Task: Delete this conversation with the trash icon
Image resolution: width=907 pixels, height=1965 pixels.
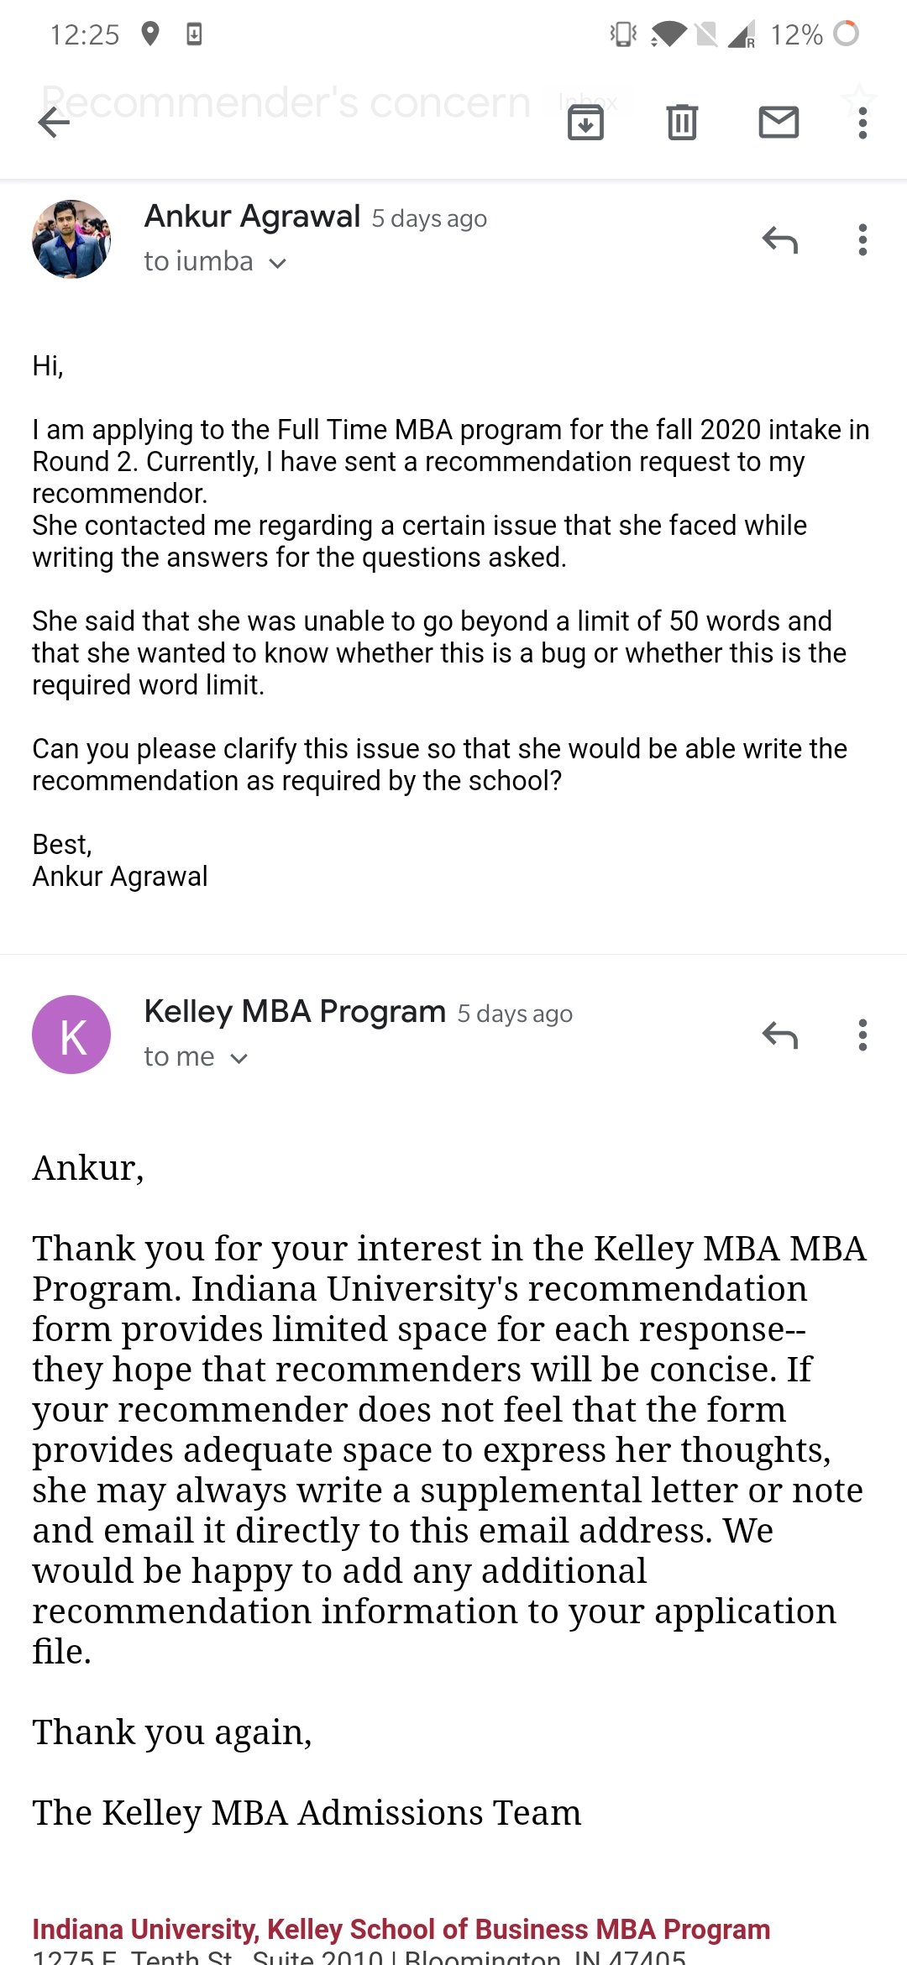Action: click(682, 123)
